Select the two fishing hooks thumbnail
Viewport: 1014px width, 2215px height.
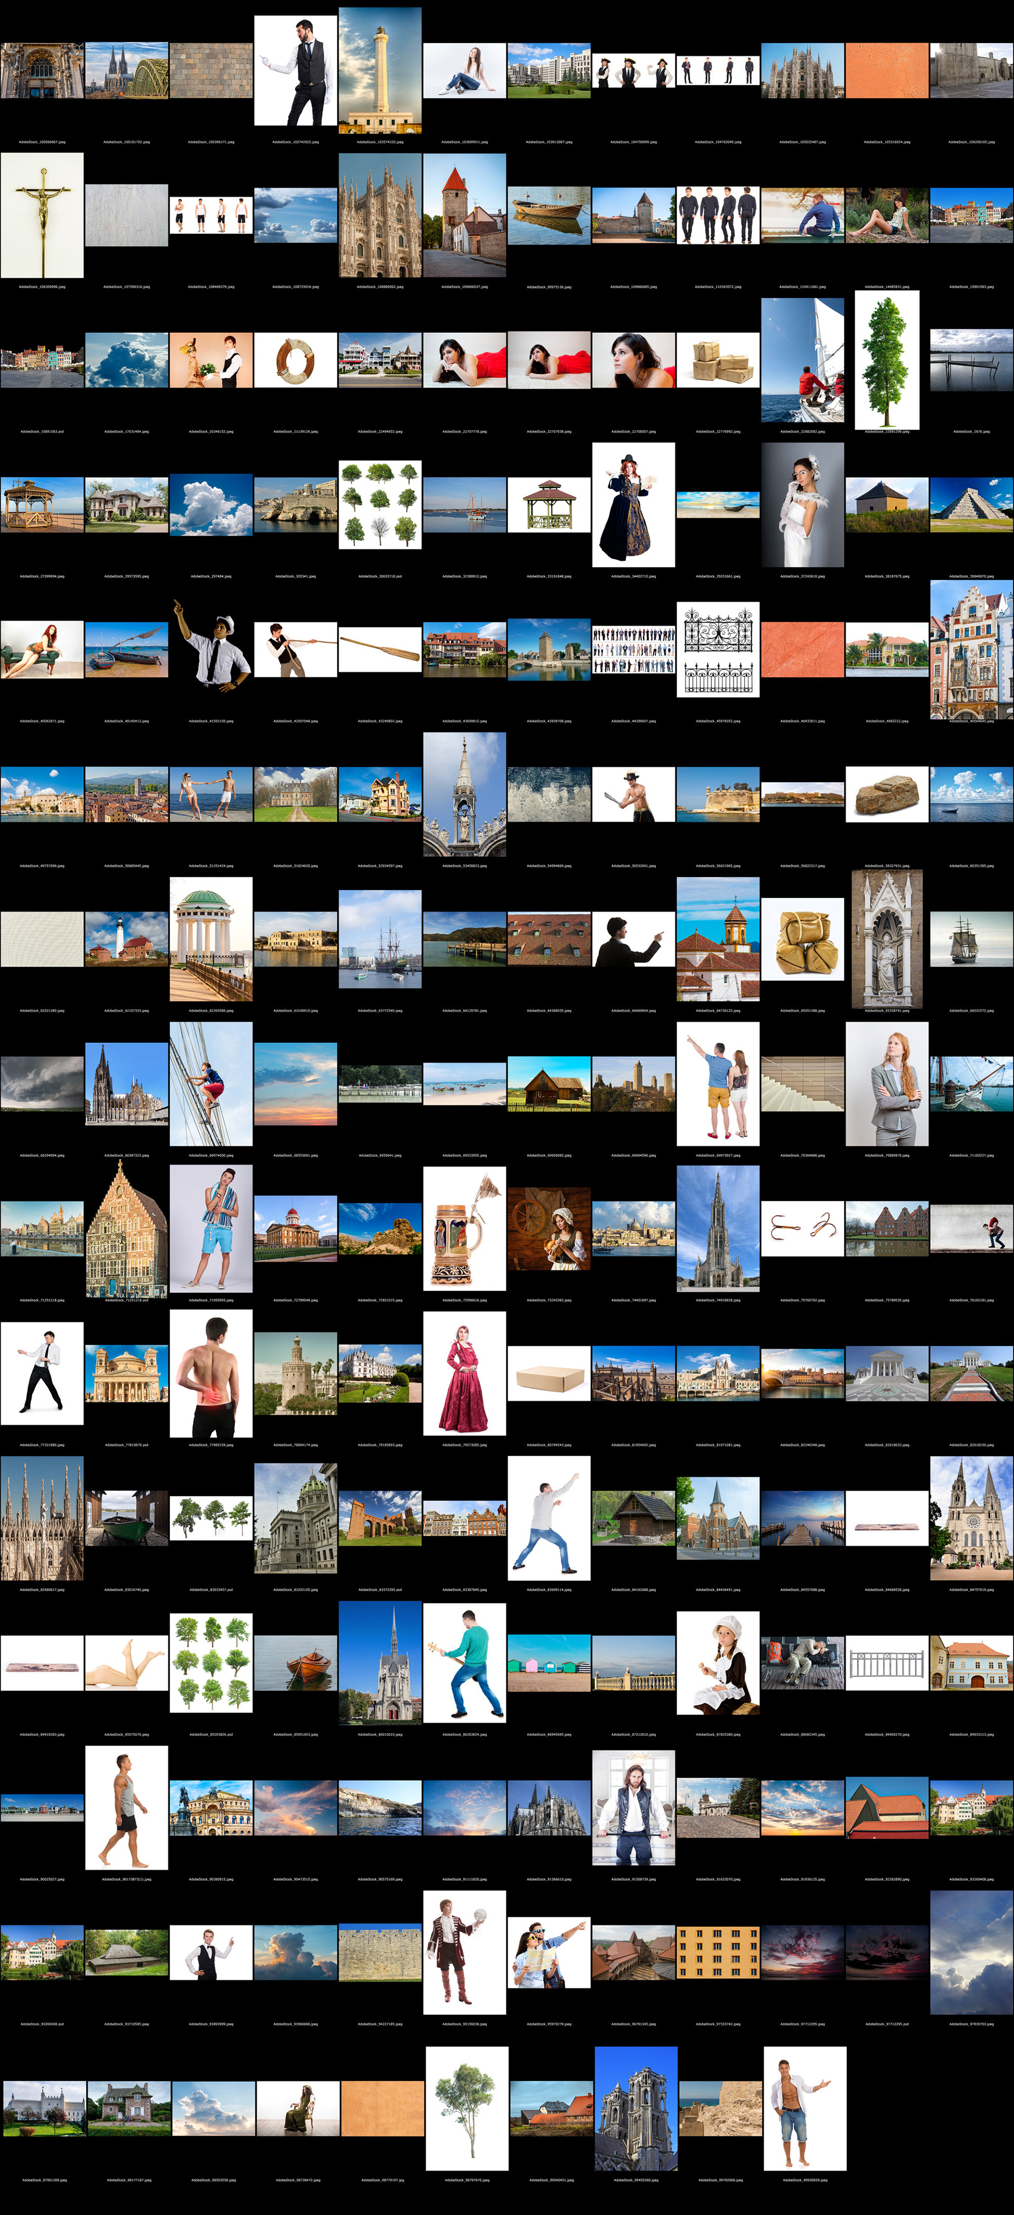click(x=802, y=1229)
